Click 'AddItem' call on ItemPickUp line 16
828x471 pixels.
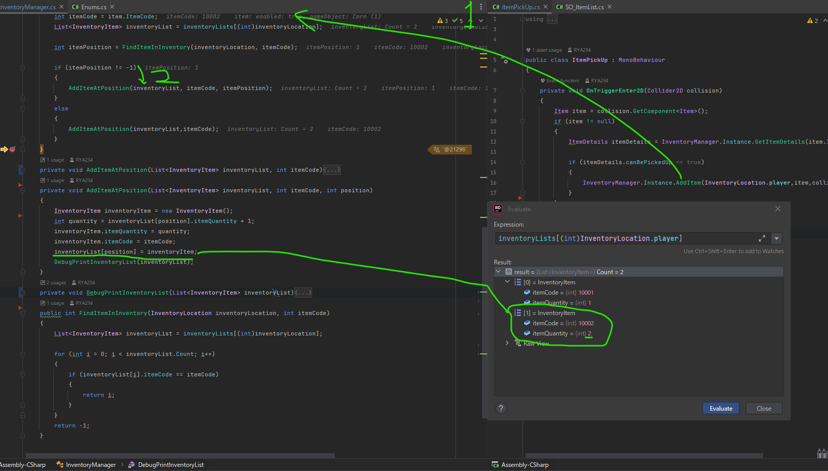point(688,183)
